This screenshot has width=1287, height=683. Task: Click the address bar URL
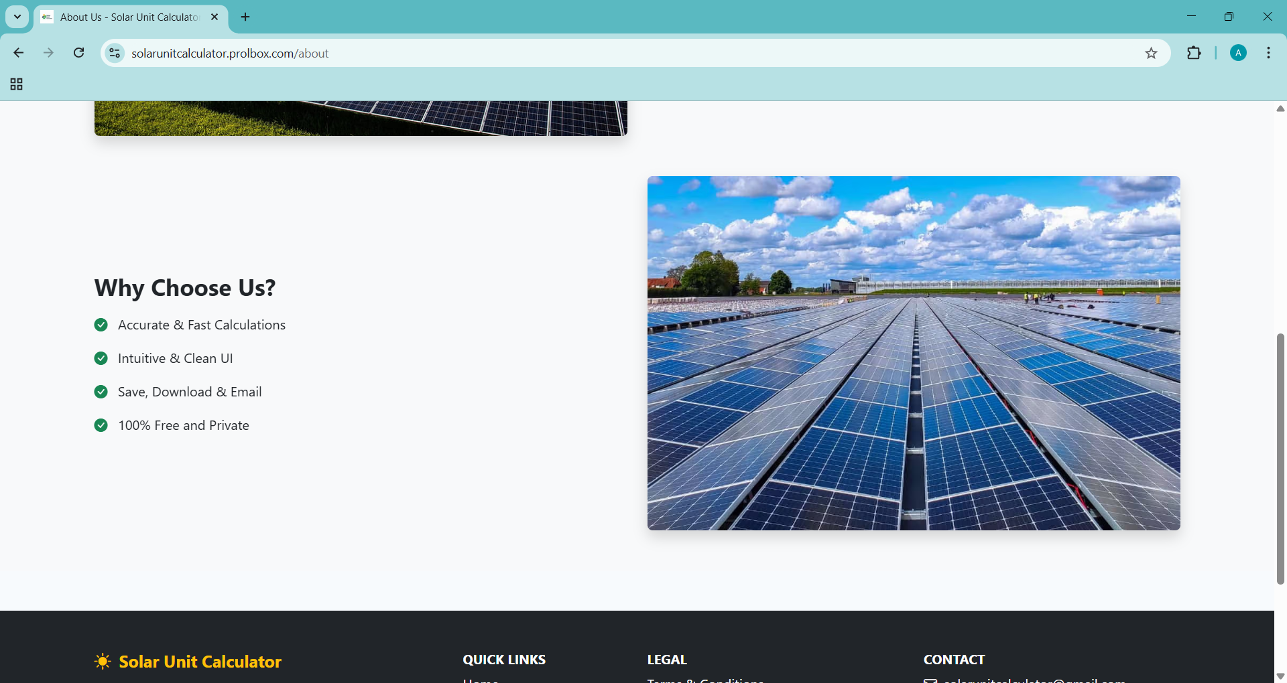pos(230,54)
